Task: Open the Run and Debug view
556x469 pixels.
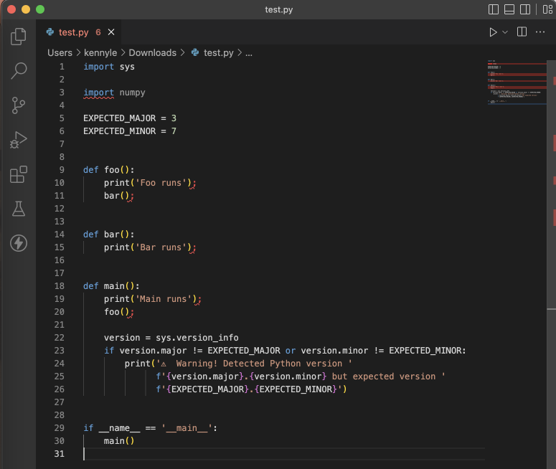Action: (19, 140)
